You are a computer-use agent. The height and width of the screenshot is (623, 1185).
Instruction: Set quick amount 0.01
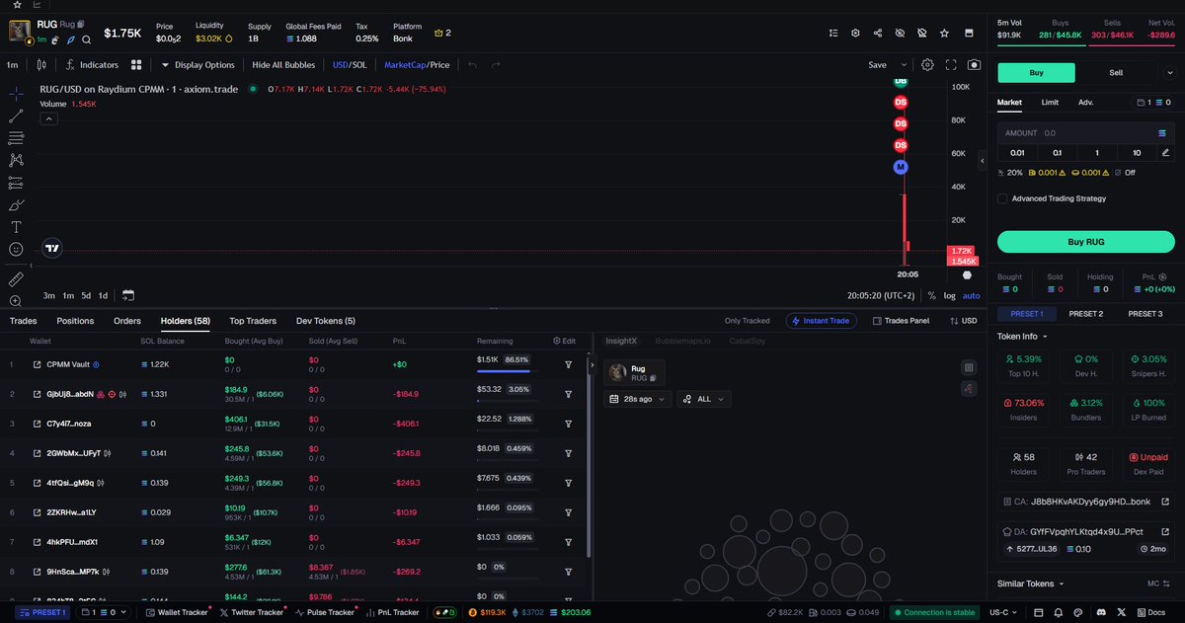(1017, 153)
